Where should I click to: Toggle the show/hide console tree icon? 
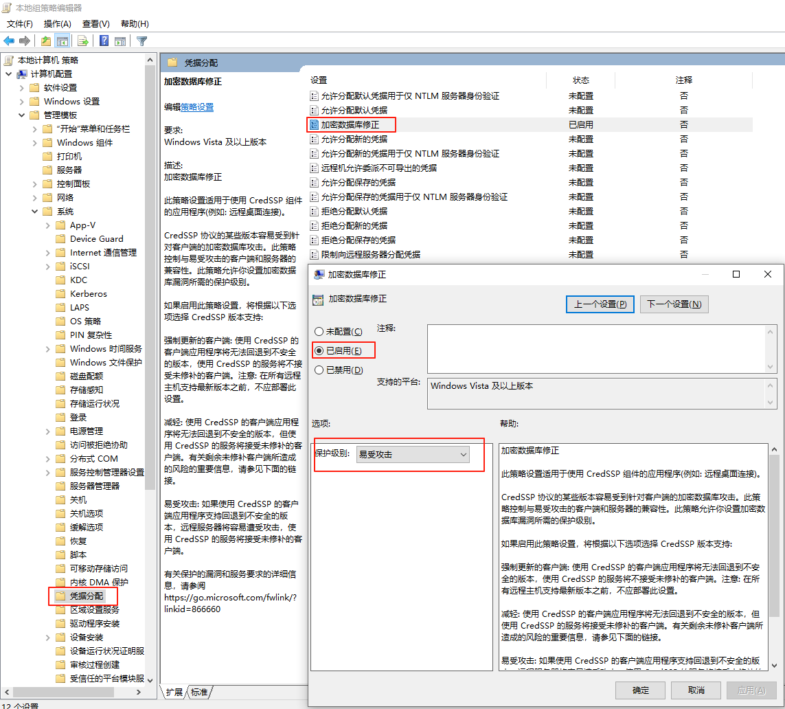coord(62,41)
